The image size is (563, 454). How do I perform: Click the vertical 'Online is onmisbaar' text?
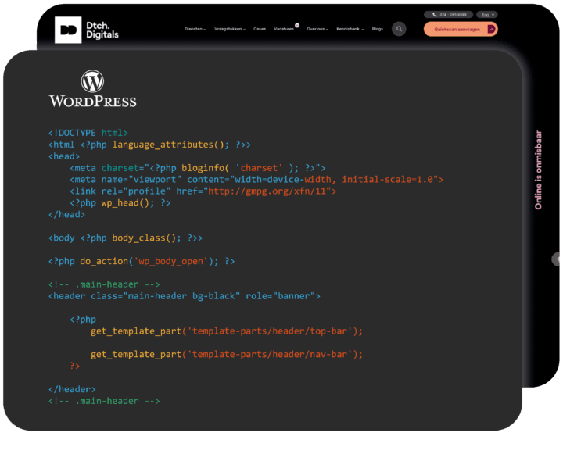pos(538,170)
